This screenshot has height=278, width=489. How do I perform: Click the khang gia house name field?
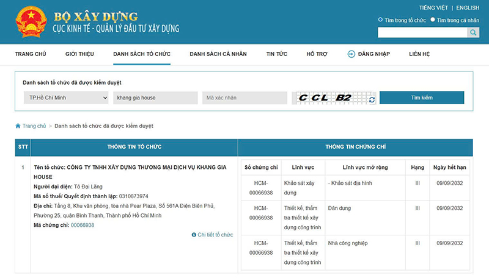155,98
